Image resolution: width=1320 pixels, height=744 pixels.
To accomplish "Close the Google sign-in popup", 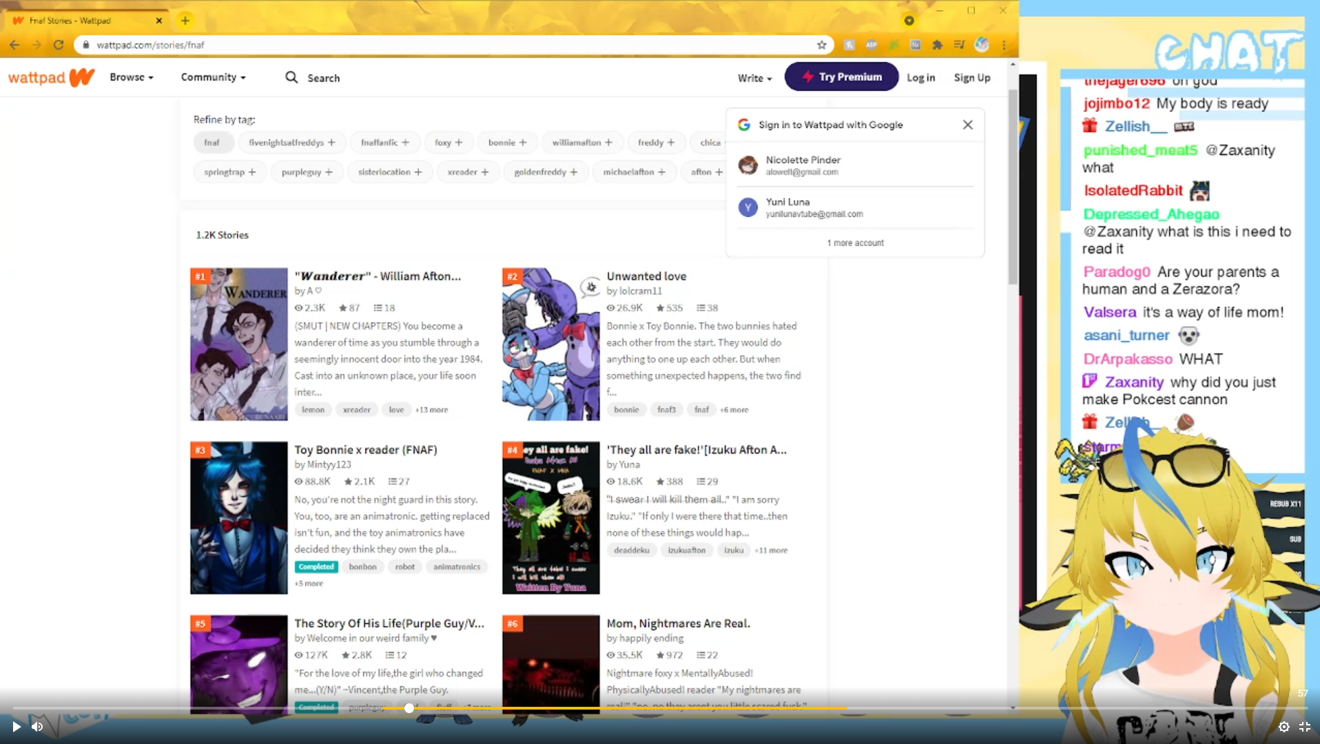I will 967,125.
